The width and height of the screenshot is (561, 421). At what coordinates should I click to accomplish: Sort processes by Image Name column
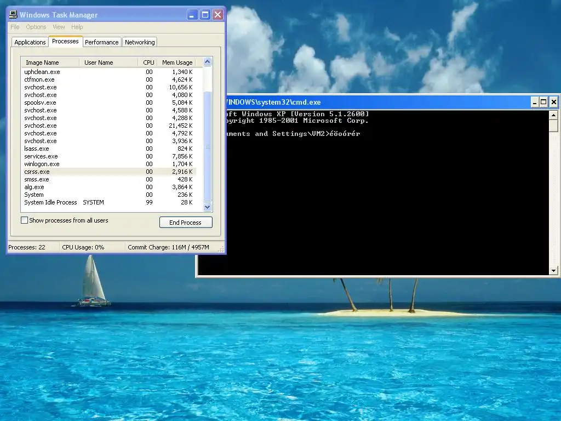(x=50, y=62)
